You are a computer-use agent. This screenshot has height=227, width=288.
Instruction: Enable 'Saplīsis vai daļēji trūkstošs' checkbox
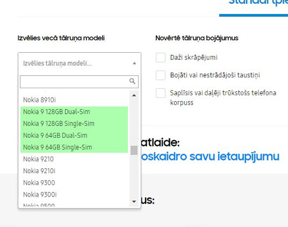click(x=161, y=93)
